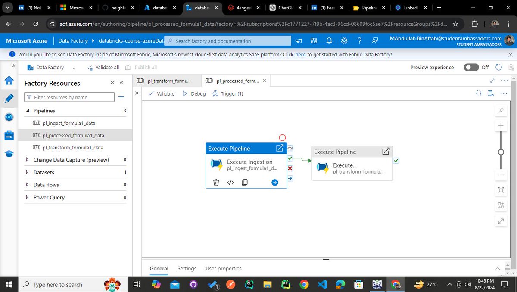Open the pipeline properties panel icon
517x292 pixels.
click(x=490, y=93)
